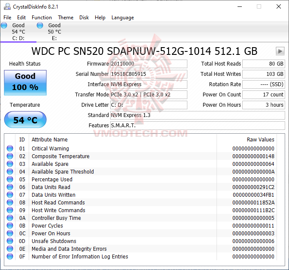
Task: Open the Disk menu
Action: (84, 18)
